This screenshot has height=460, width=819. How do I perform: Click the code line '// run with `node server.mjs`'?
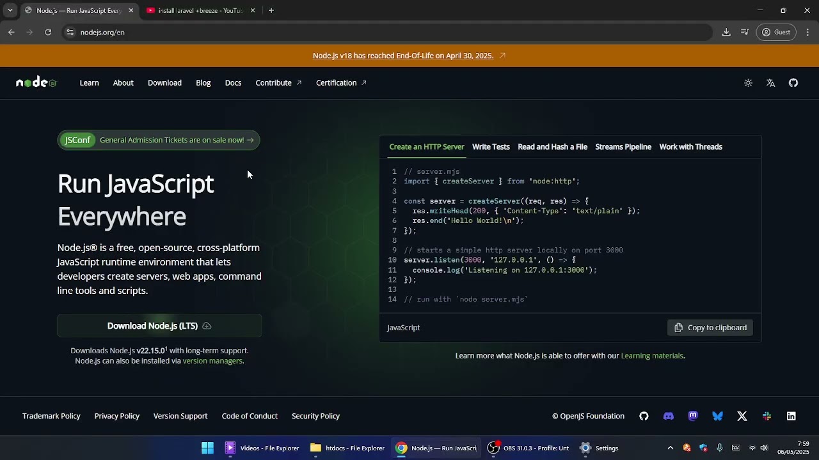466,300
